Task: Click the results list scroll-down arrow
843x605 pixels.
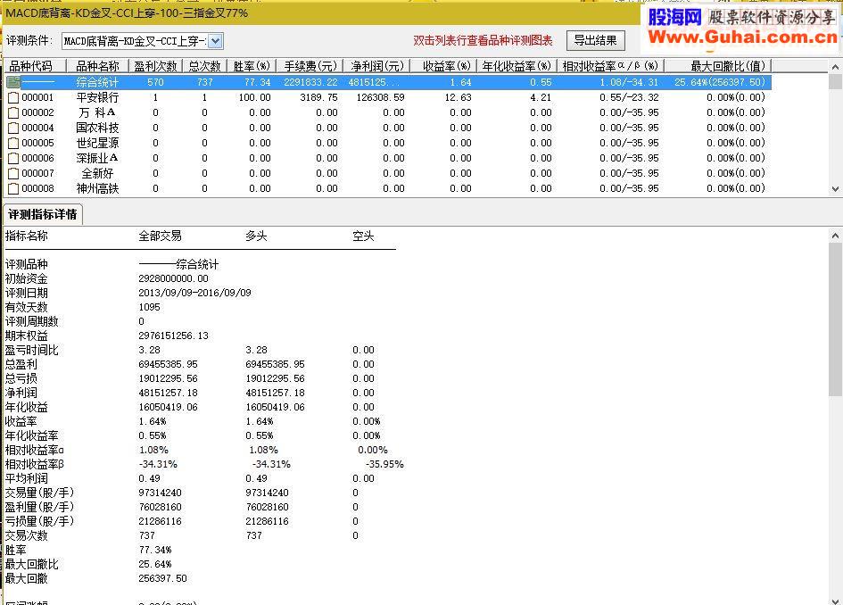Action: (835, 189)
